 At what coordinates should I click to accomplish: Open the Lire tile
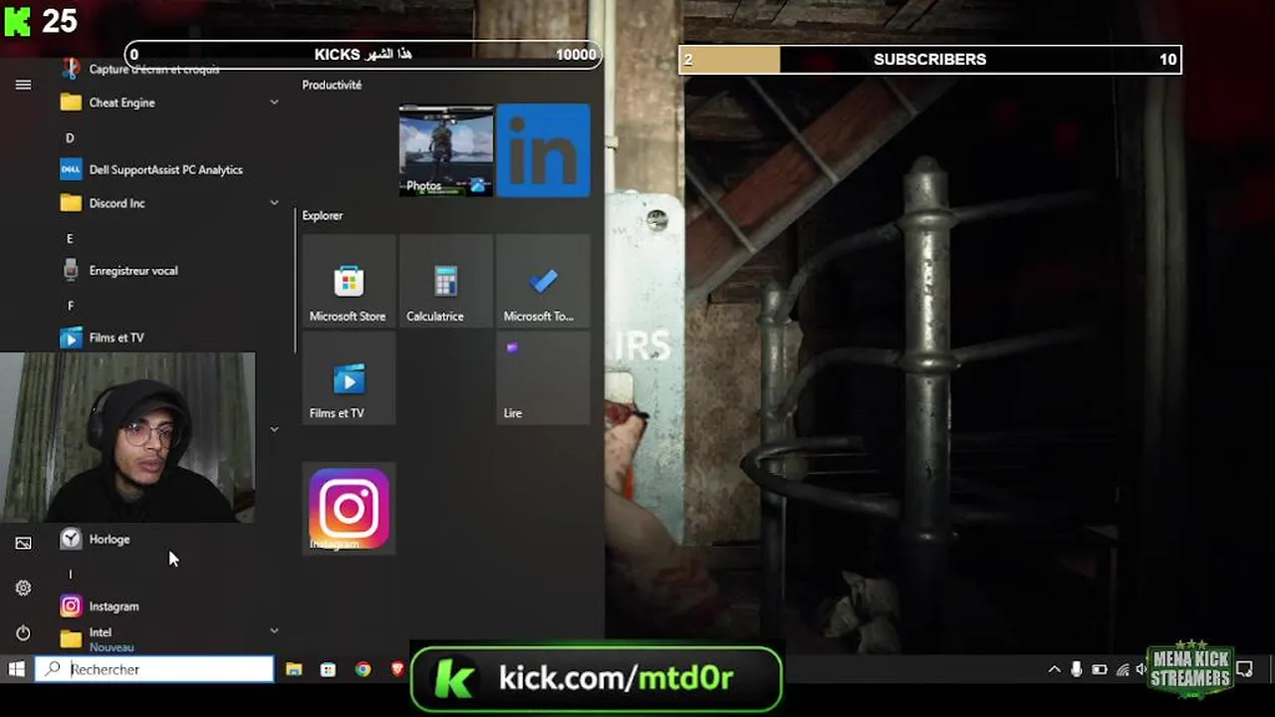(x=543, y=378)
